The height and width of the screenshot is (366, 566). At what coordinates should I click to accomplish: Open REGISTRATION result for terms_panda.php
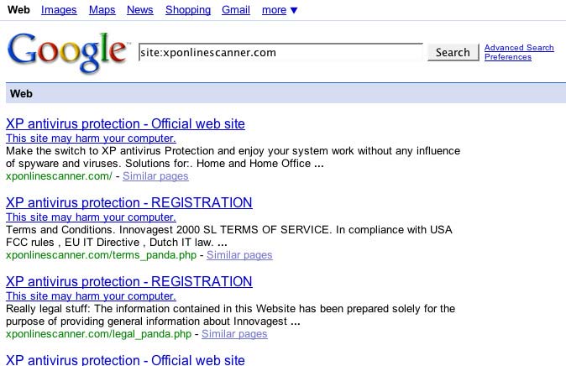pos(128,203)
